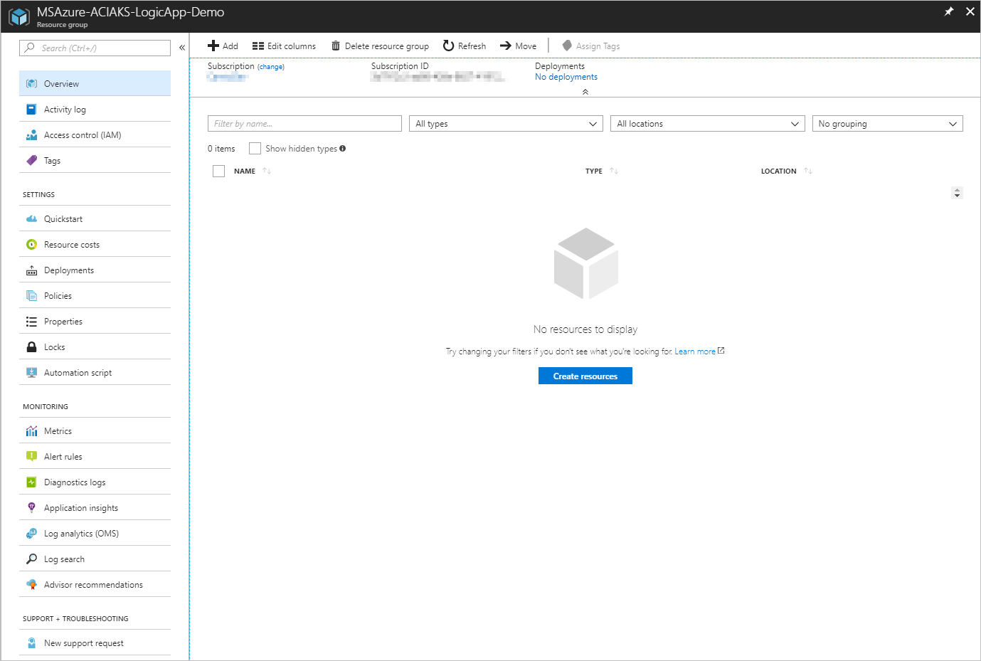
Task: Click the "No resources to display" message
Action: 585,329
